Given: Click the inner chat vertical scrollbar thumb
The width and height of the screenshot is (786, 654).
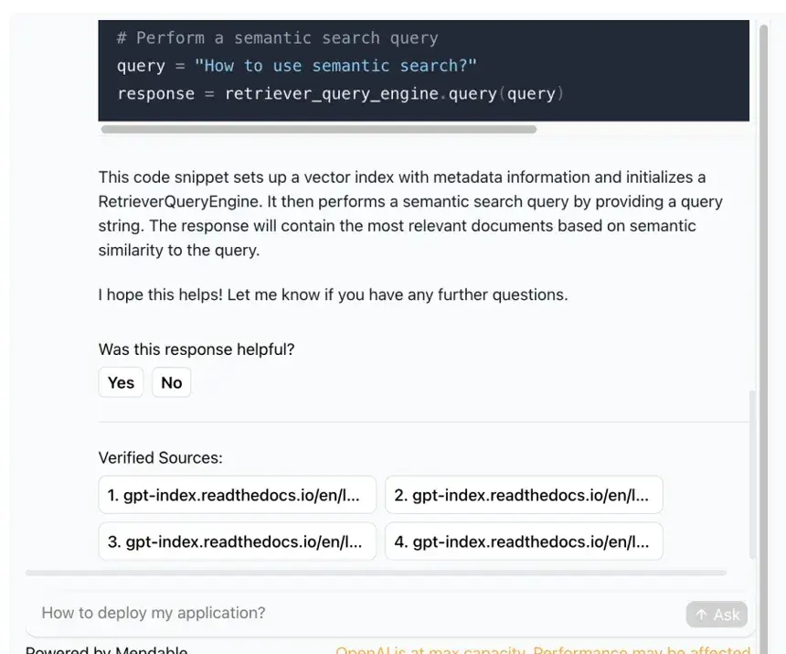Looking at the screenshot, I should click(752, 474).
